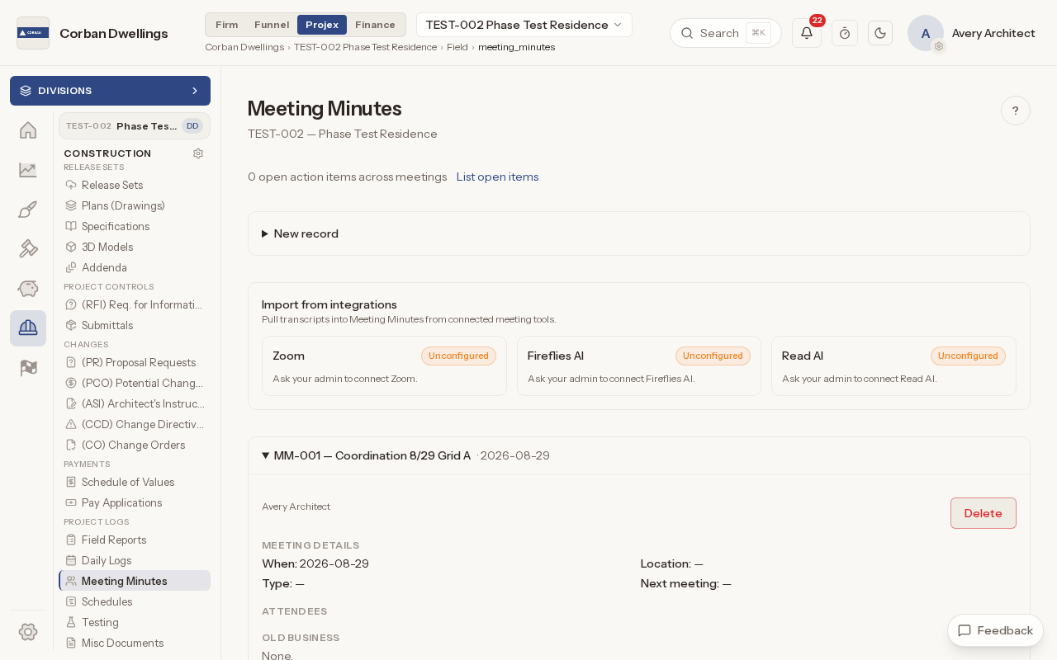1057x660 pixels.
Task: Click the Construction section gear icon
Action: point(198,153)
